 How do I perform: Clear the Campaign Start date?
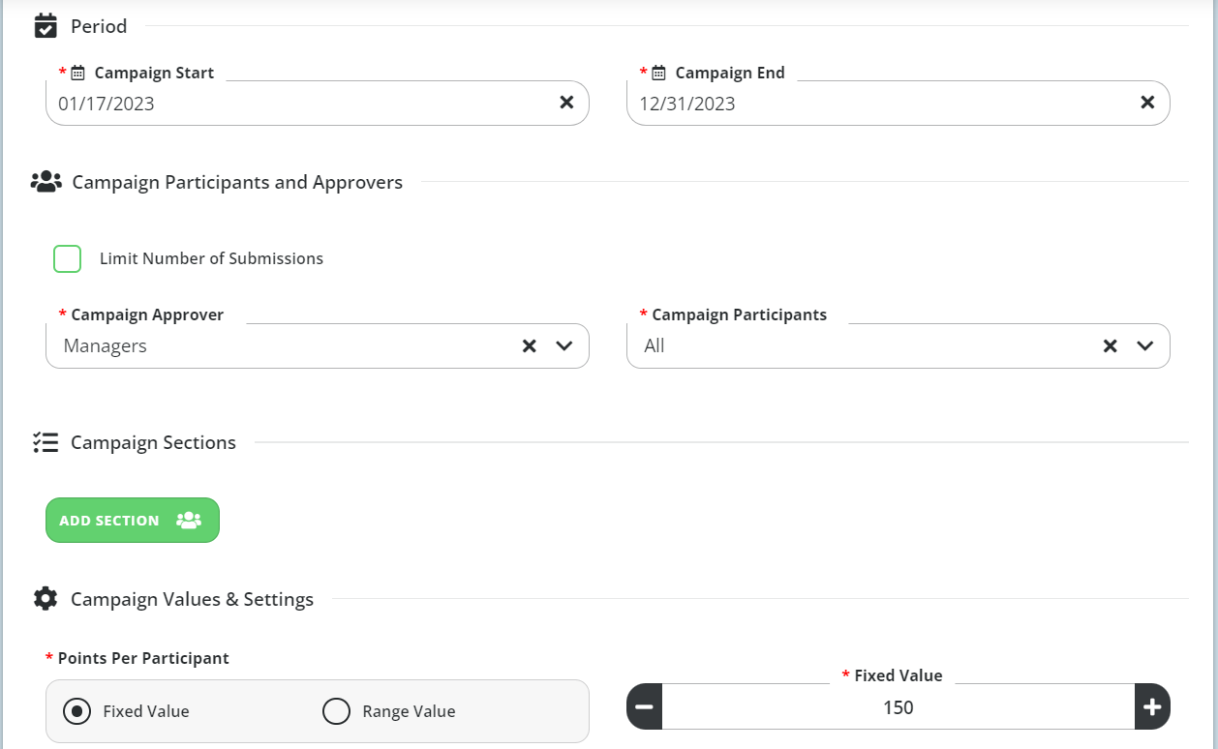click(567, 103)
